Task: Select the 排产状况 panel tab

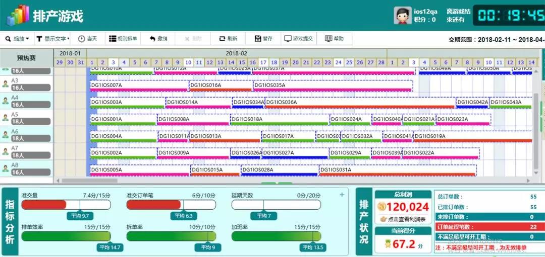Action: click(x=364, y=222)
